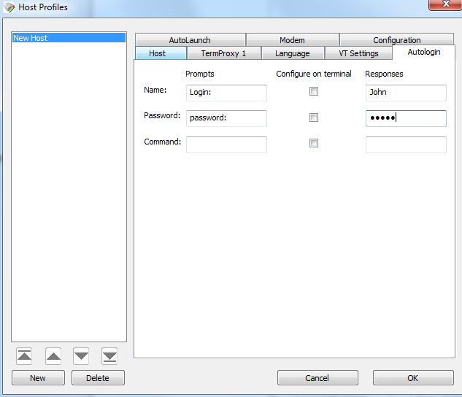Viewport: 462px width, 397px height.
Task: Open the Configuration tab
Action: (x=397, y=40)
